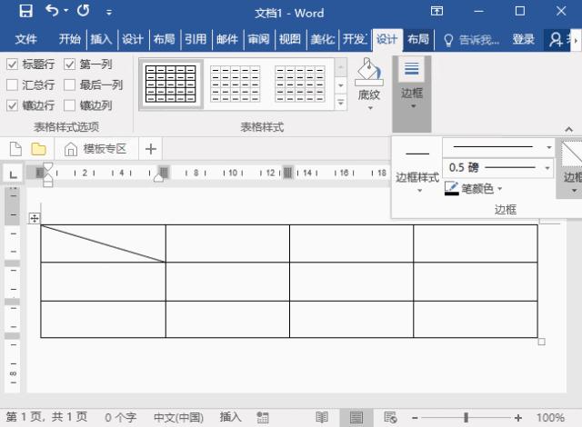Undo the last action
Viewport: 582px width, 427px height.
(52, 11)
